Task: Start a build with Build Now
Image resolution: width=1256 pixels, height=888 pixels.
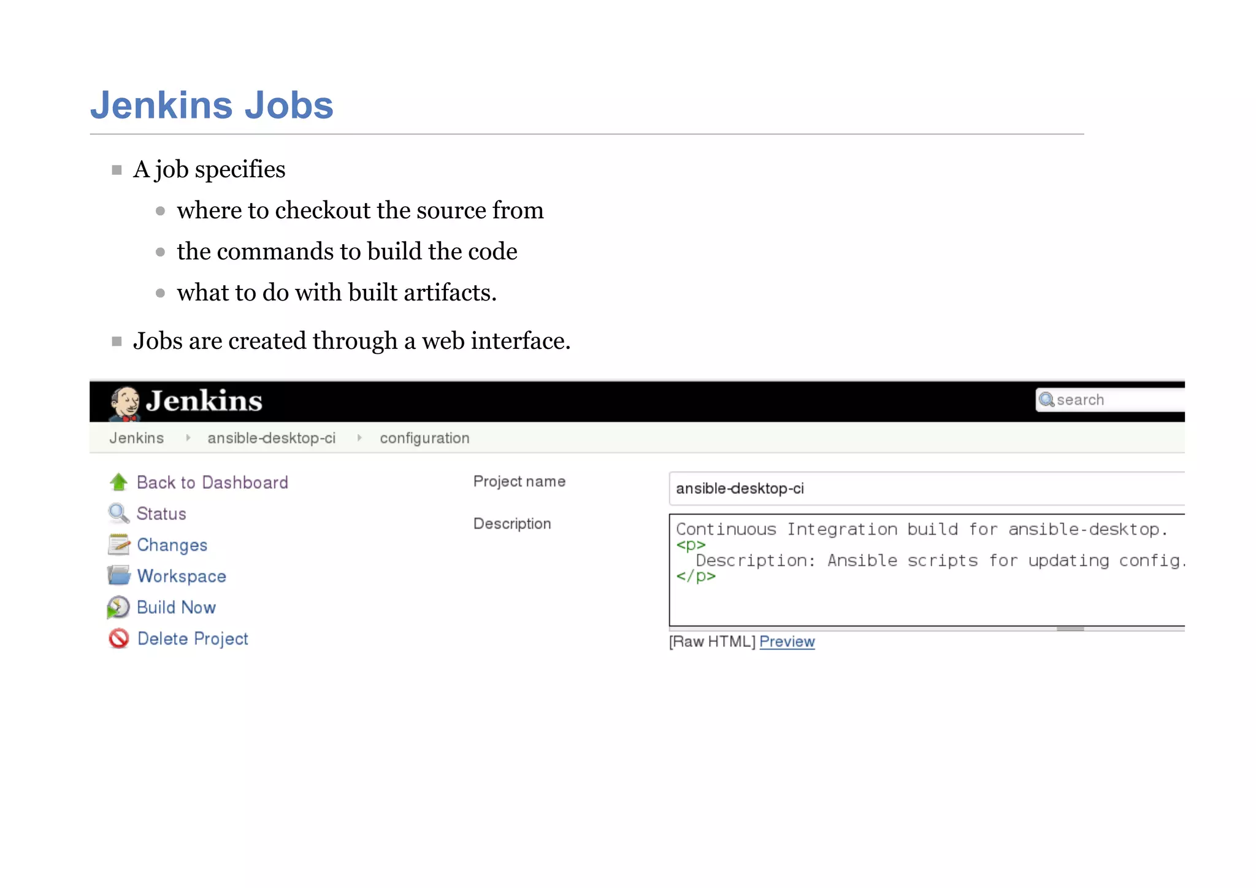Action: [x=176, y=607]
